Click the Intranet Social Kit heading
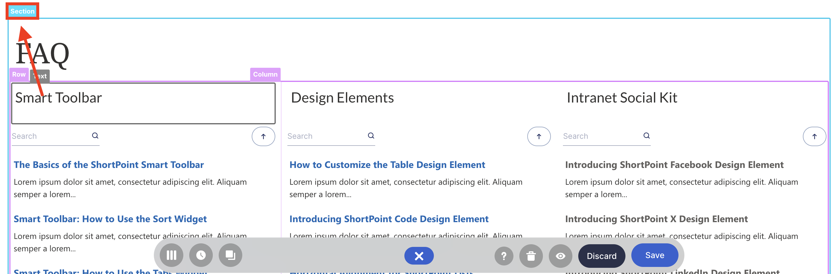 (622, 98)
